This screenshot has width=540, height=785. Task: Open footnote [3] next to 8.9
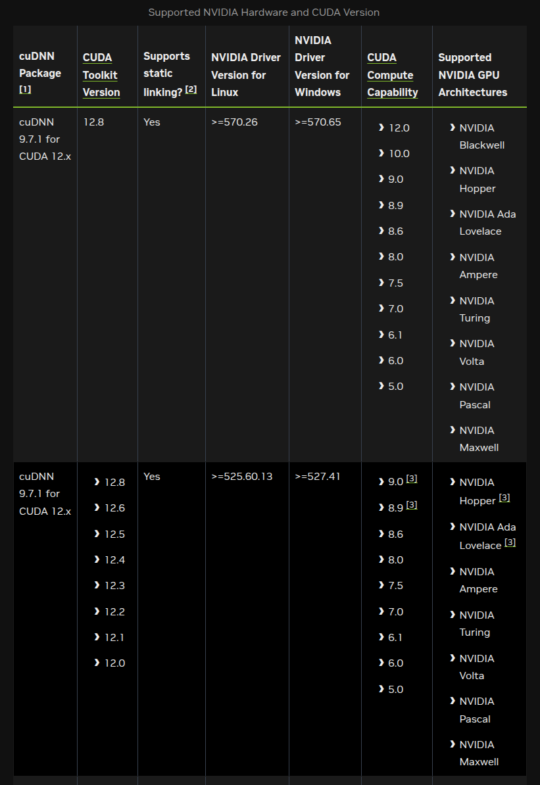coord(411,505)
